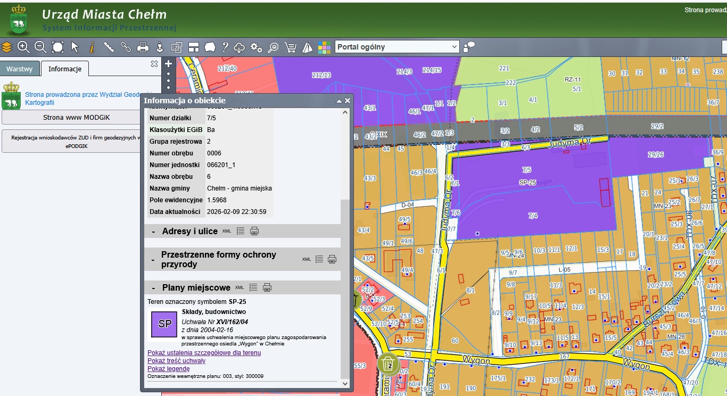This screenshot has height=396, width=727.
Task: Select the Informacje tab
Action: pyautogui.click(x=65, y=69)
